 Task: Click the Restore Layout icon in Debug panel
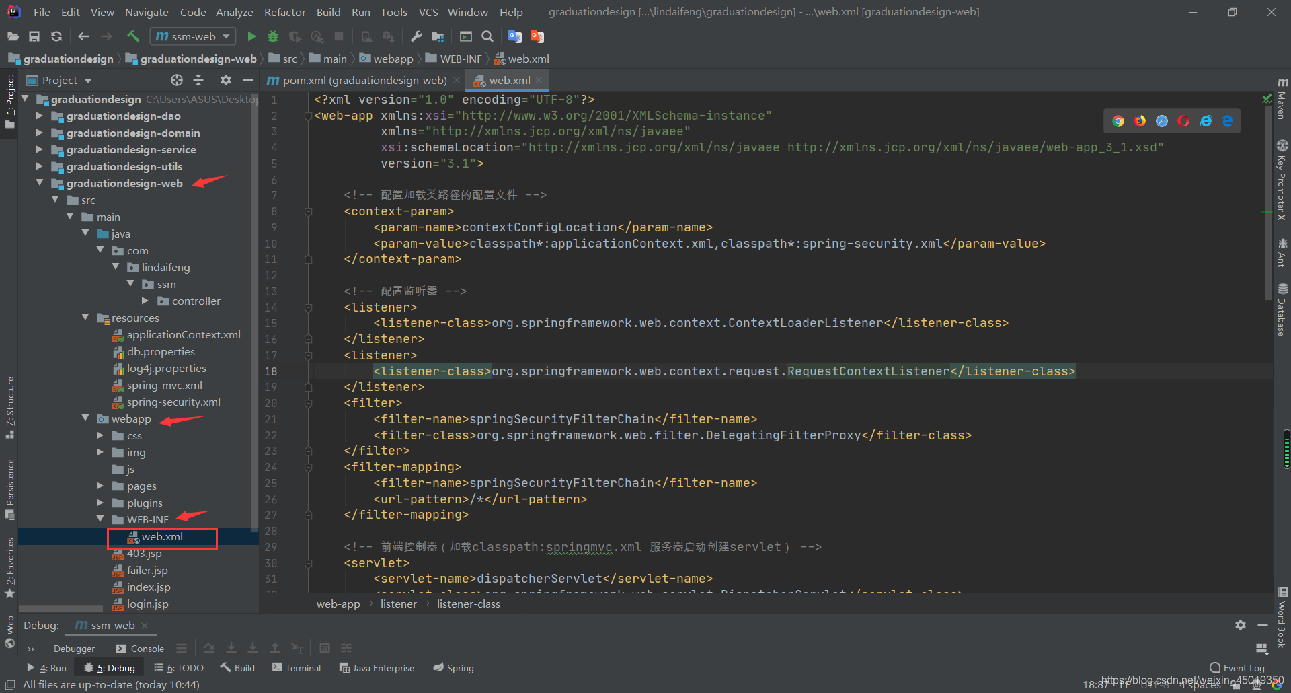click(1262, 648)
